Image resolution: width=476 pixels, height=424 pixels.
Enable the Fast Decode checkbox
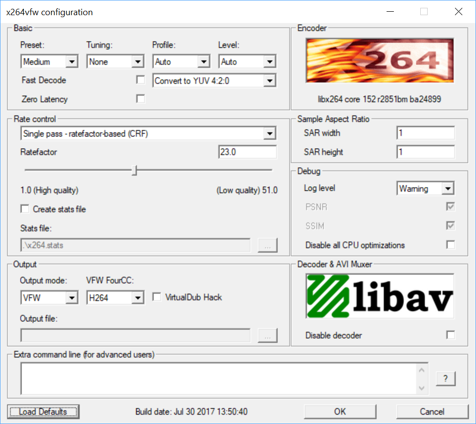point(141,80)
